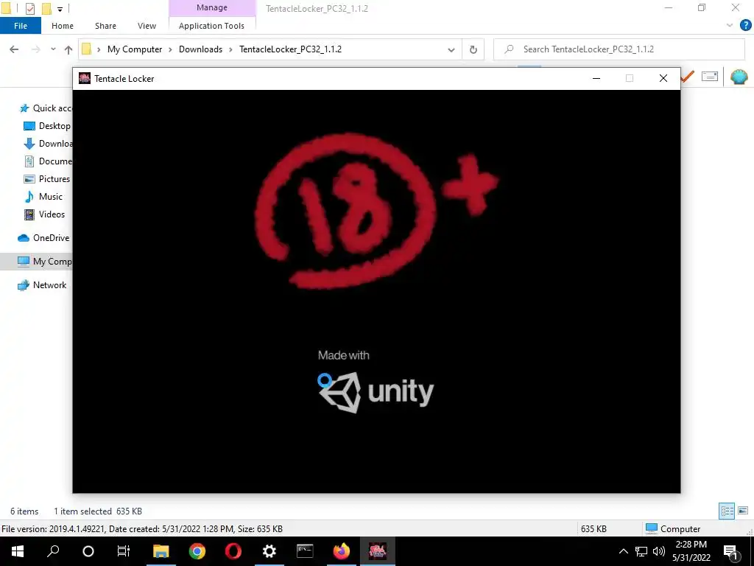Expand the ribbon with the chevron
This screenshot has width=754, height=566.
[x=730, y=25]
